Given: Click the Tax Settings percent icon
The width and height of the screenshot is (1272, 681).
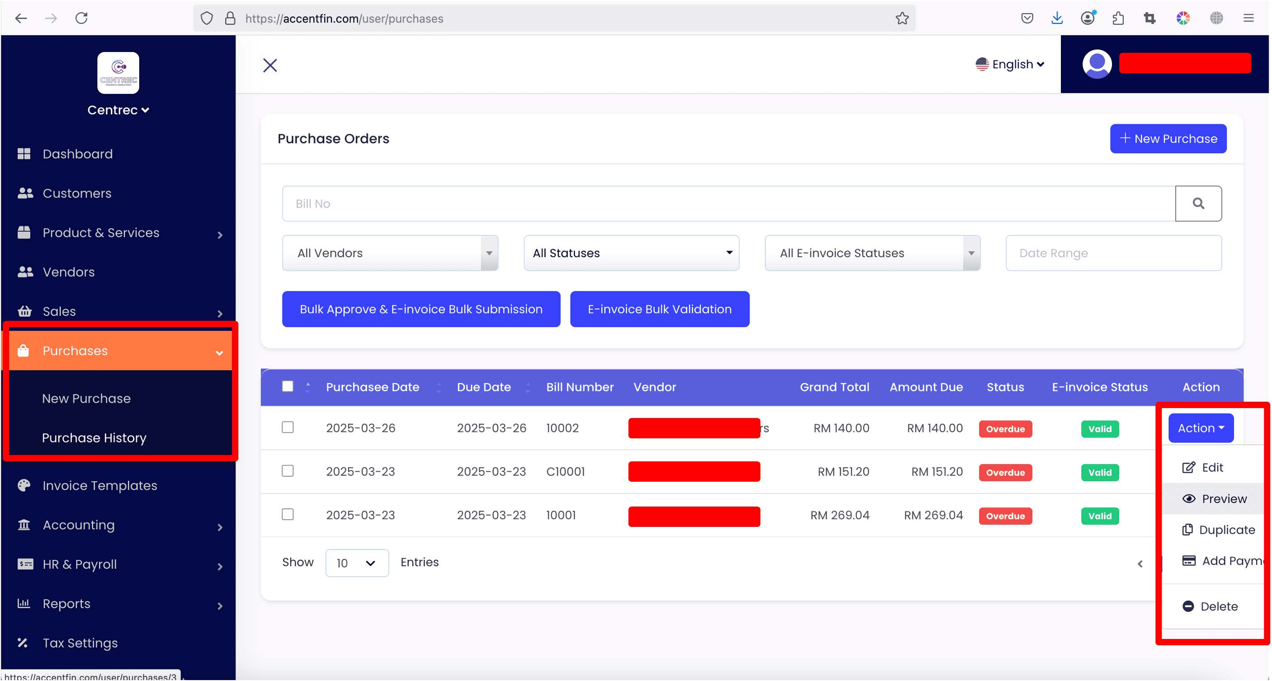Looking at the screenshot, I should [x=23, y=643].
